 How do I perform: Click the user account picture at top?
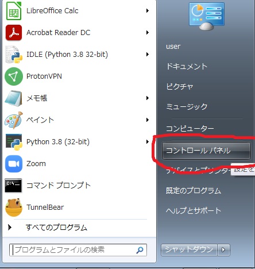pyautogui.click(x=207, y=16)
